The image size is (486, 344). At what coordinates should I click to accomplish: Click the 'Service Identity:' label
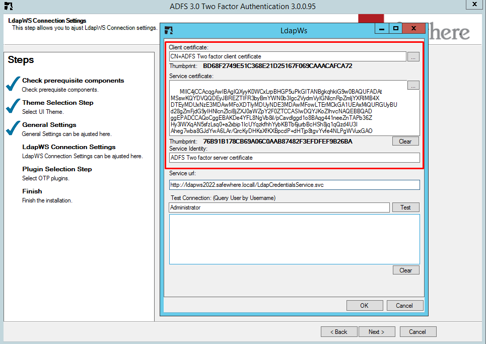tap(188, 149)
